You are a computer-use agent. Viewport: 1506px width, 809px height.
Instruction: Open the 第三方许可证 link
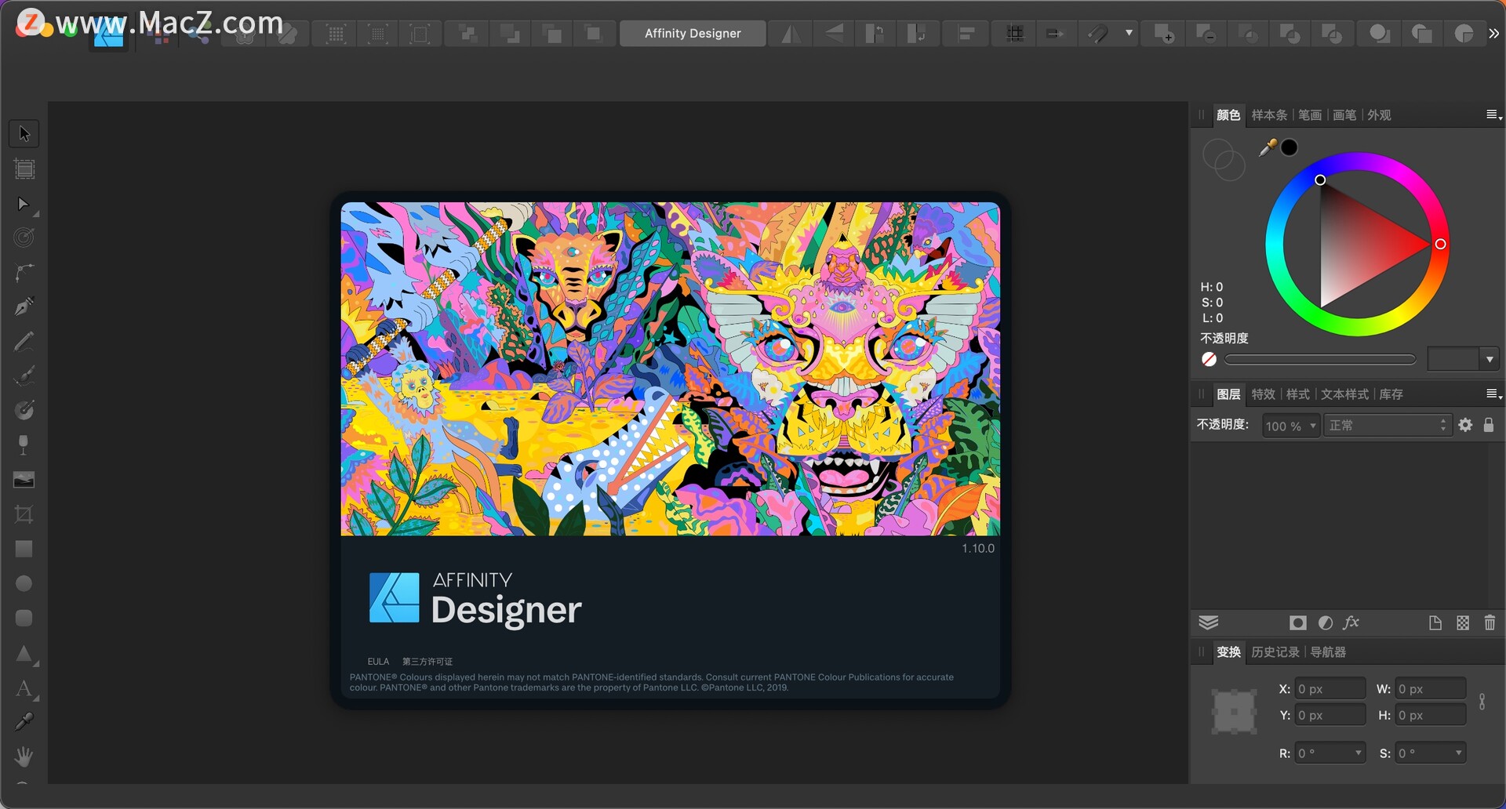click(427, 662)
